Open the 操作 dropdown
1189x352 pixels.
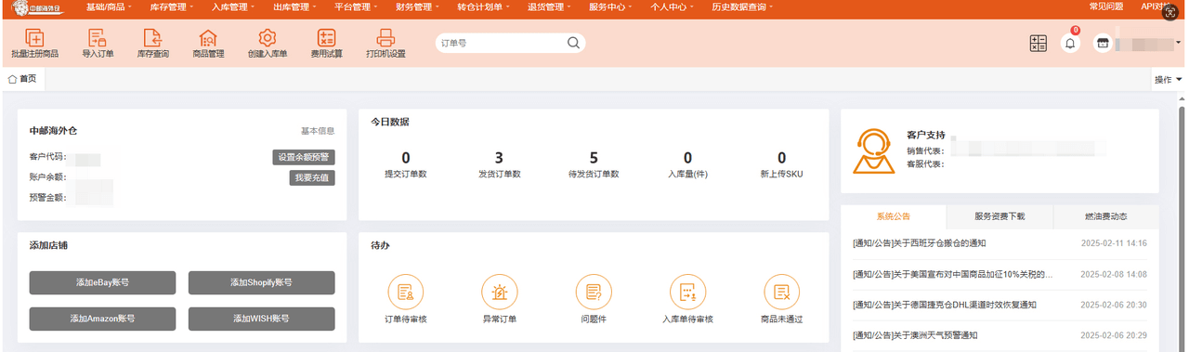[x=1168, y=79]
